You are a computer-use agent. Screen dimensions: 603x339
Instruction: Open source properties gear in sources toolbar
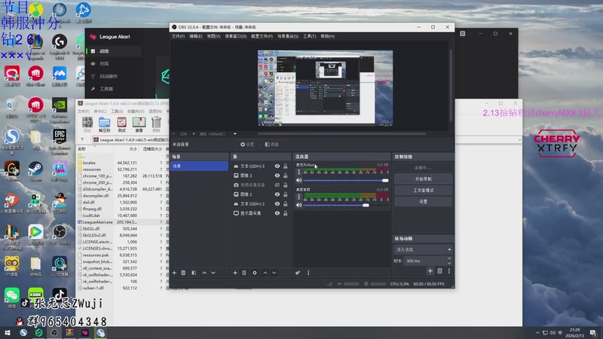tap(255, 273)
